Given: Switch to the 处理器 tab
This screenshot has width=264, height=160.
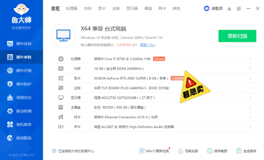Looking at the screenshot, I should coord(71,8).
